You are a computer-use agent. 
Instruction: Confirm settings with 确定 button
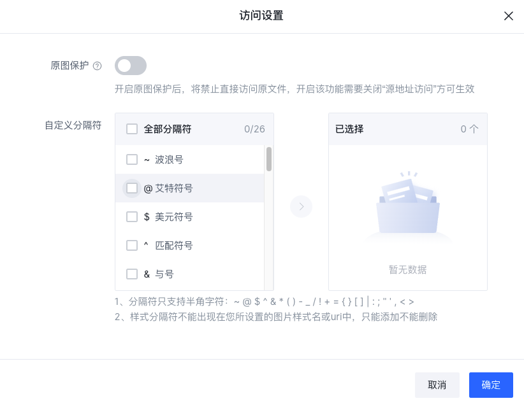[x=491, y=385]
